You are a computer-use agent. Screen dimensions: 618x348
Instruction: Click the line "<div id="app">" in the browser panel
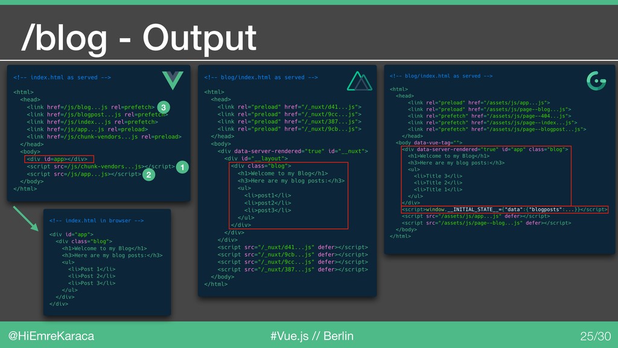71,234
